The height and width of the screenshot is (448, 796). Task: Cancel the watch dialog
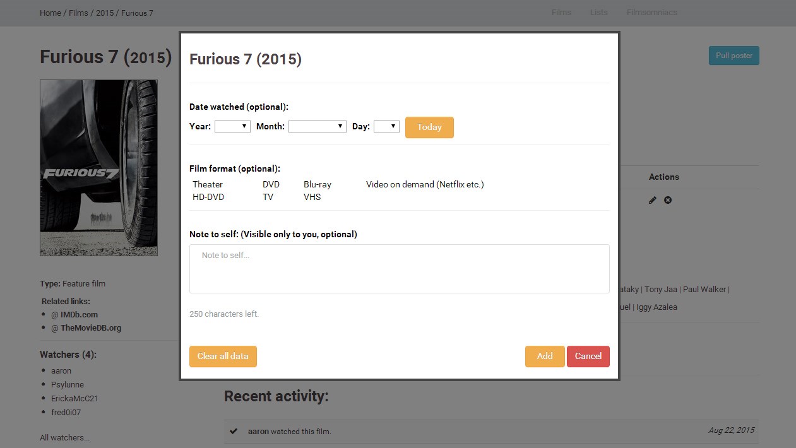pos(588,356)
